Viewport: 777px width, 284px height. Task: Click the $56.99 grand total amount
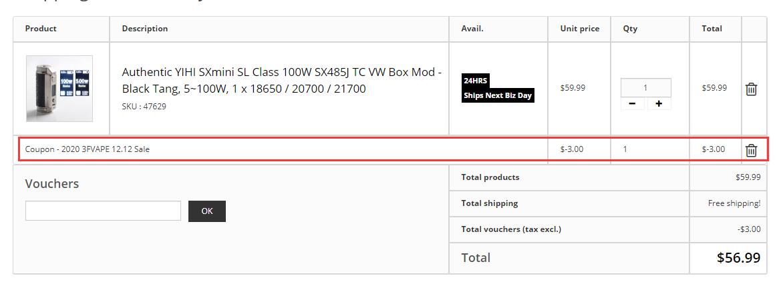click(738, 257)
